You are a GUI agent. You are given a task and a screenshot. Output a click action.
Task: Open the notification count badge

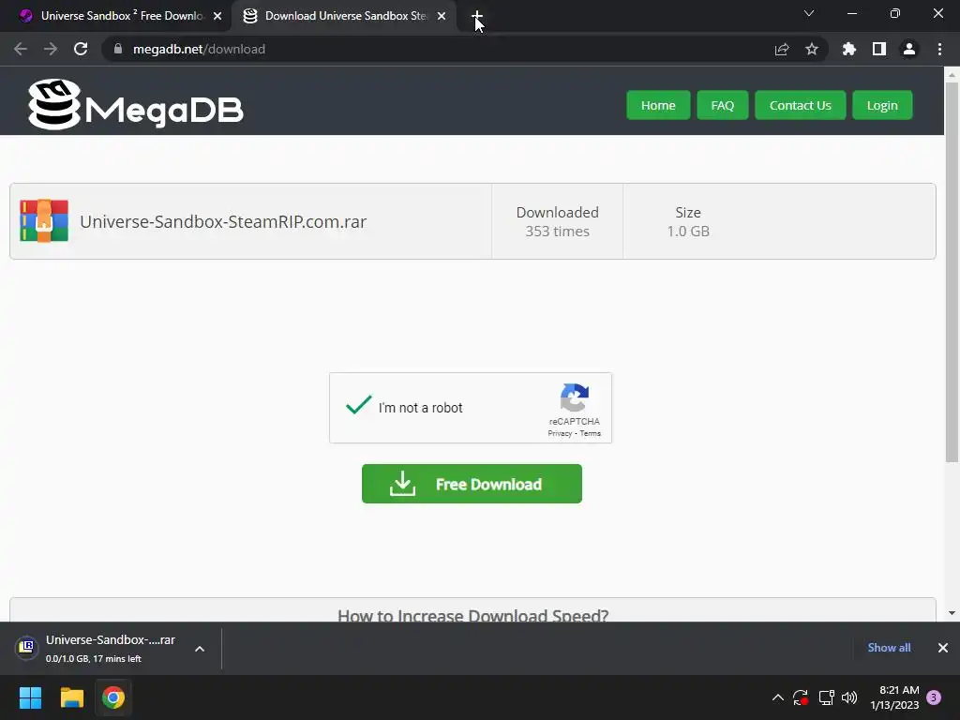coord(934,697)
